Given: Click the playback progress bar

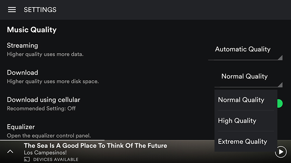Looking at the screenshot, I should (145, 140).
